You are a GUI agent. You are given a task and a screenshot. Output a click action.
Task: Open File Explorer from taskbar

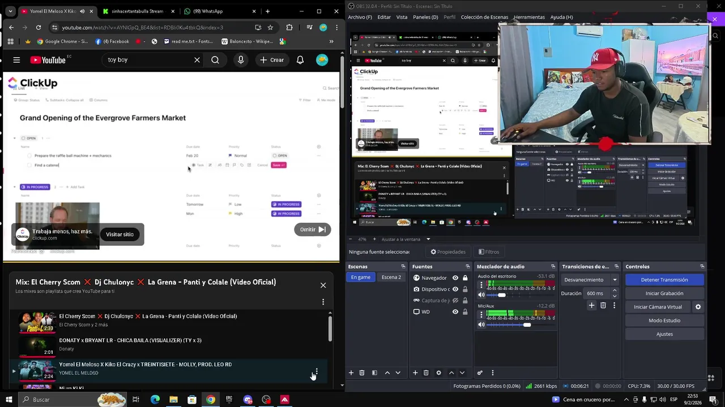(173, 400)
